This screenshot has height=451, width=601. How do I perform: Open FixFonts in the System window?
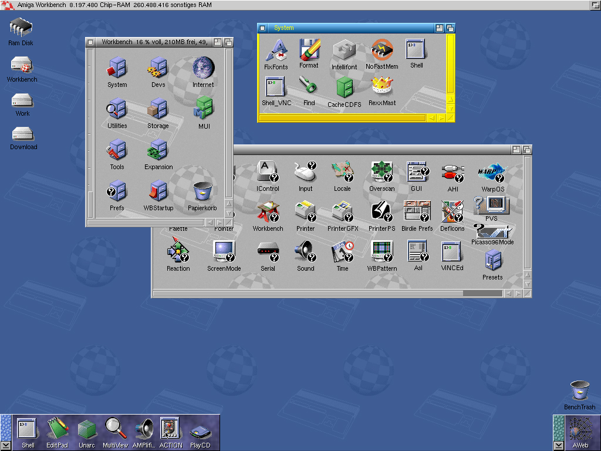(x=276, y=53)
